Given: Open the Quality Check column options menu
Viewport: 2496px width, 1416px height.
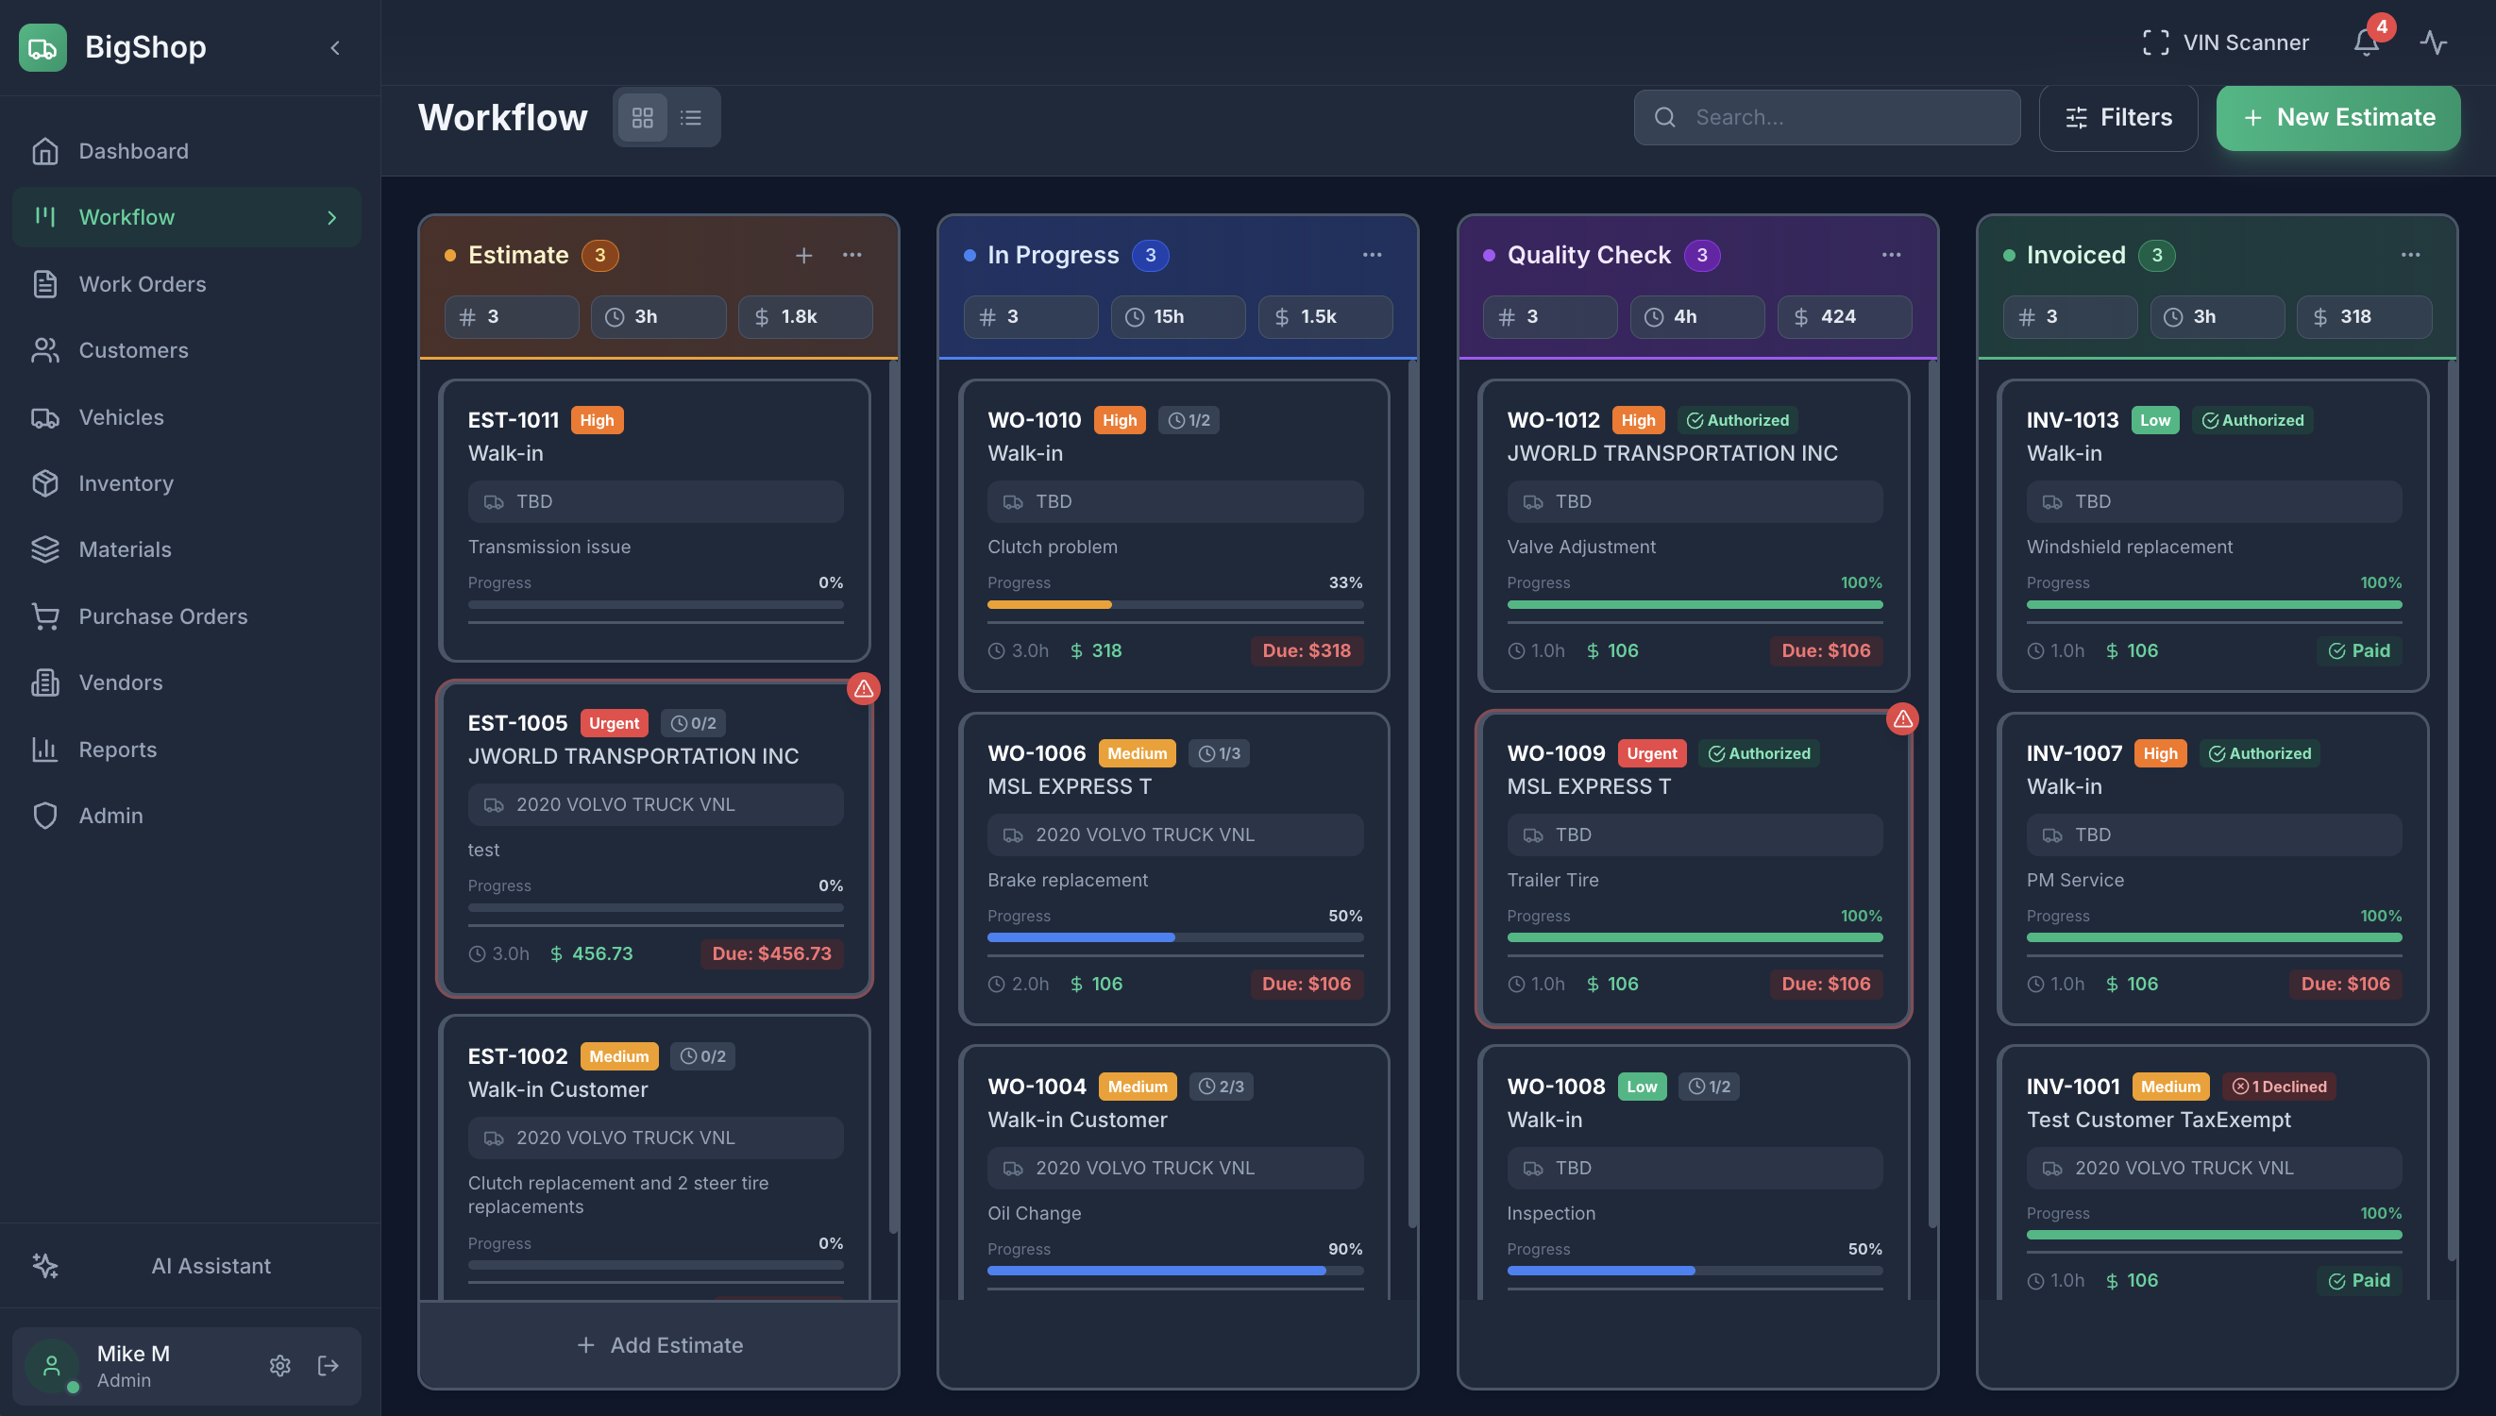Looking at the screenshot, I should tap(1890, 255).
